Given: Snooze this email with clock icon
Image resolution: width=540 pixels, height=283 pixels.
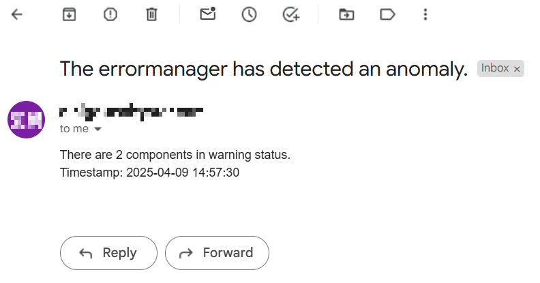Looking at the screenshot, I should point(249,14).
